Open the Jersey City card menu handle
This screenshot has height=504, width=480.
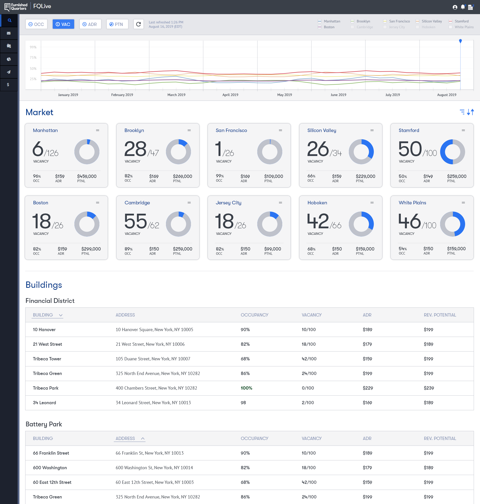(280, 203)
